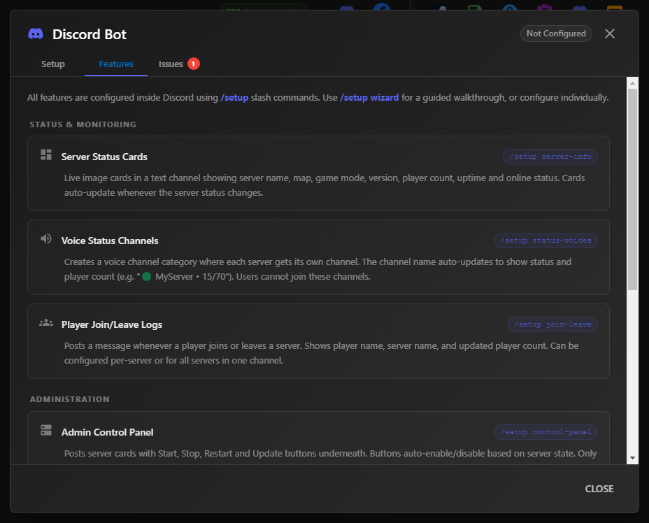This screenshot has width=649, height=523.
Task: Click the Server Status Cards grid icon
Action: tap(46, 155)
